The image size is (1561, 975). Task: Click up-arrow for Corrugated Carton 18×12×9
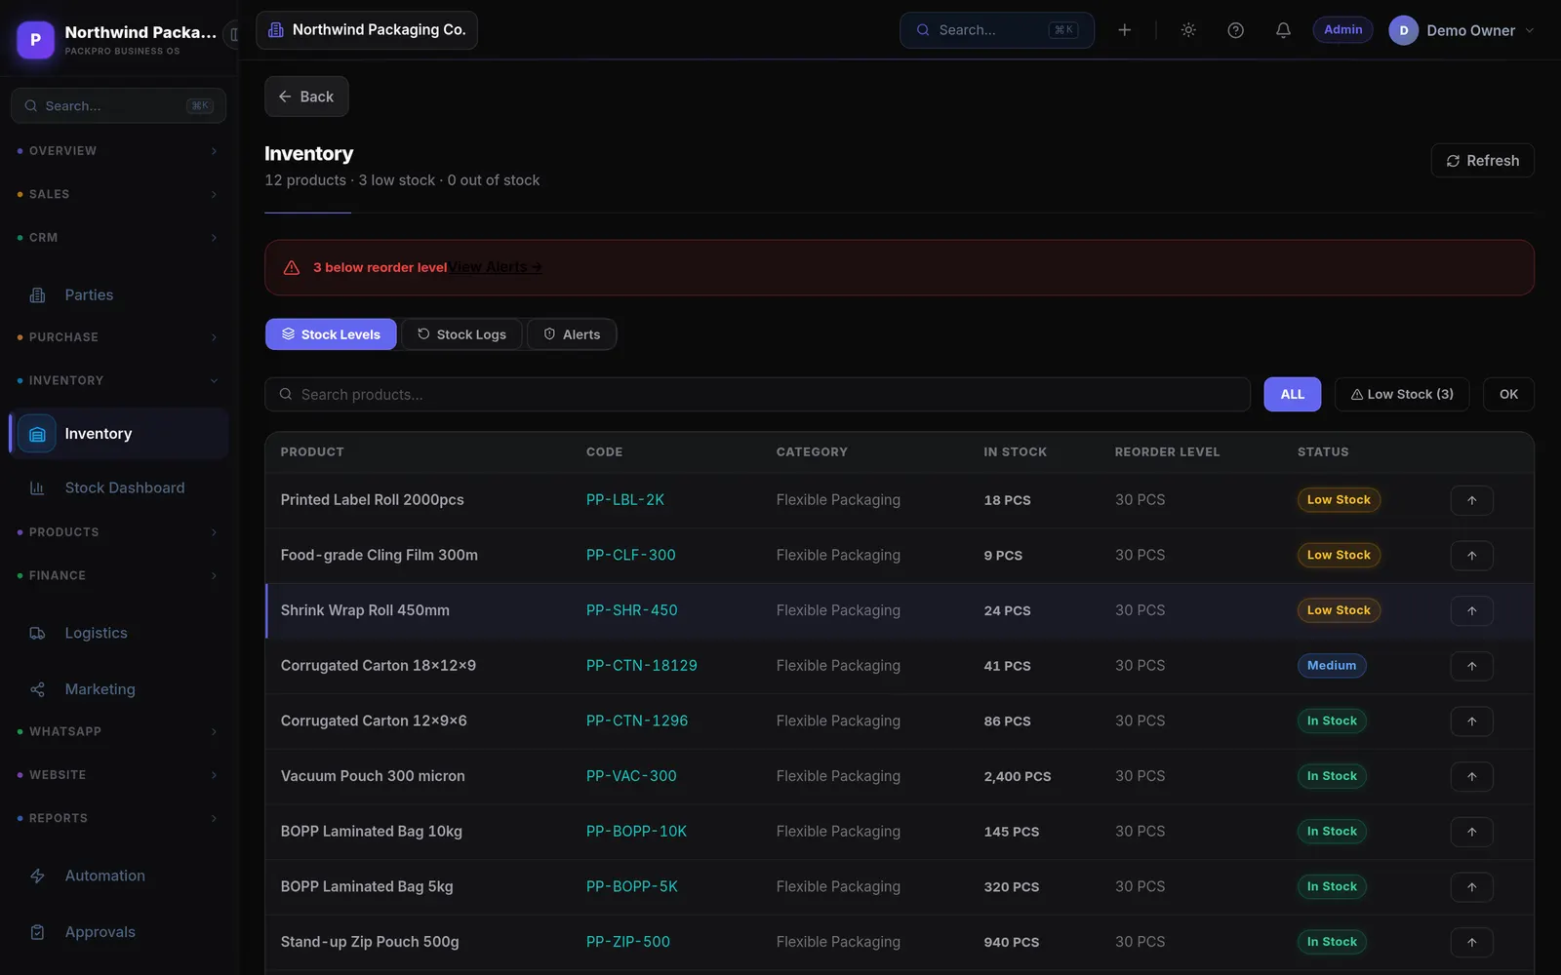[x=1471, y=666]
